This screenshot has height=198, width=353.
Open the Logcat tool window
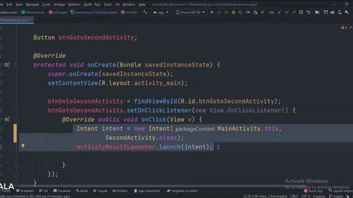100,191
